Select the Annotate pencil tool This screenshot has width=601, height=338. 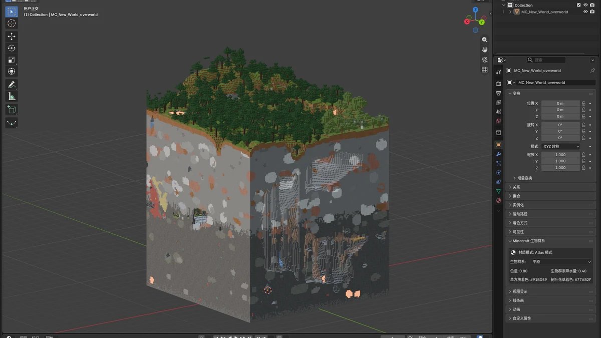click(x=12, y=85)
